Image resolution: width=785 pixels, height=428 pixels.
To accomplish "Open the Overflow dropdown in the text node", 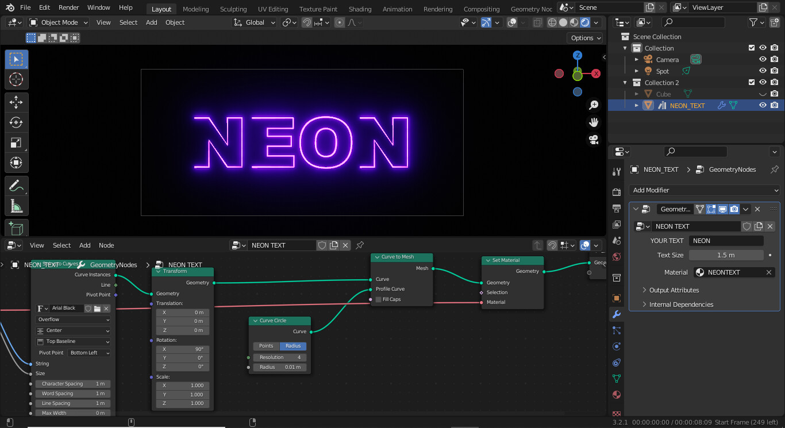I will [73, 319].
